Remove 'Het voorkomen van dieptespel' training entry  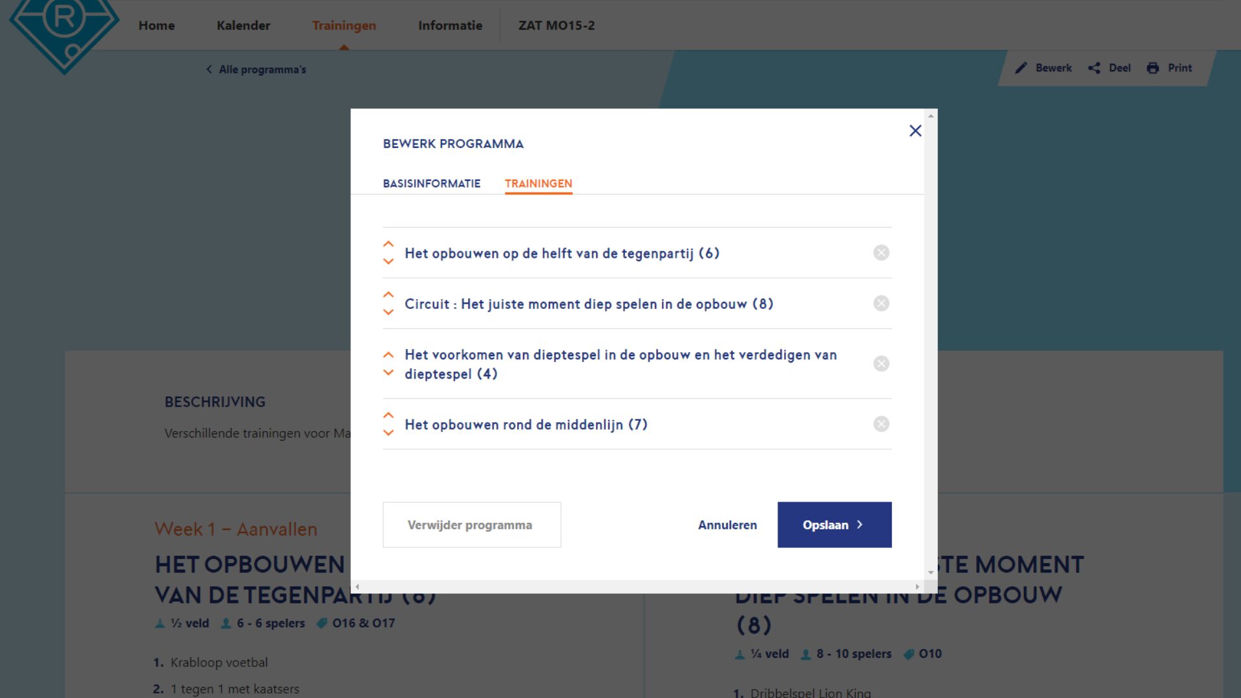coord(880,363)
